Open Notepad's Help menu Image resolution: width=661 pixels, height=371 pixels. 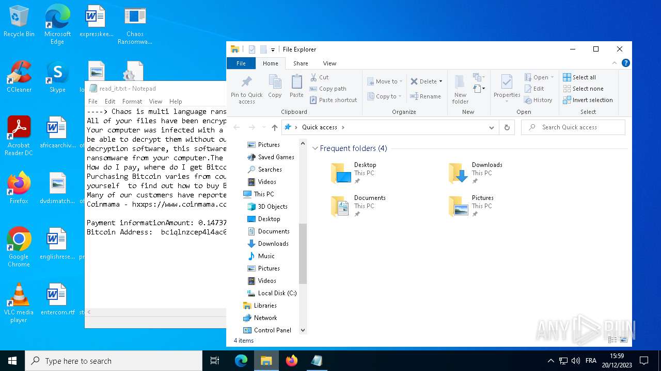(176, 102)
